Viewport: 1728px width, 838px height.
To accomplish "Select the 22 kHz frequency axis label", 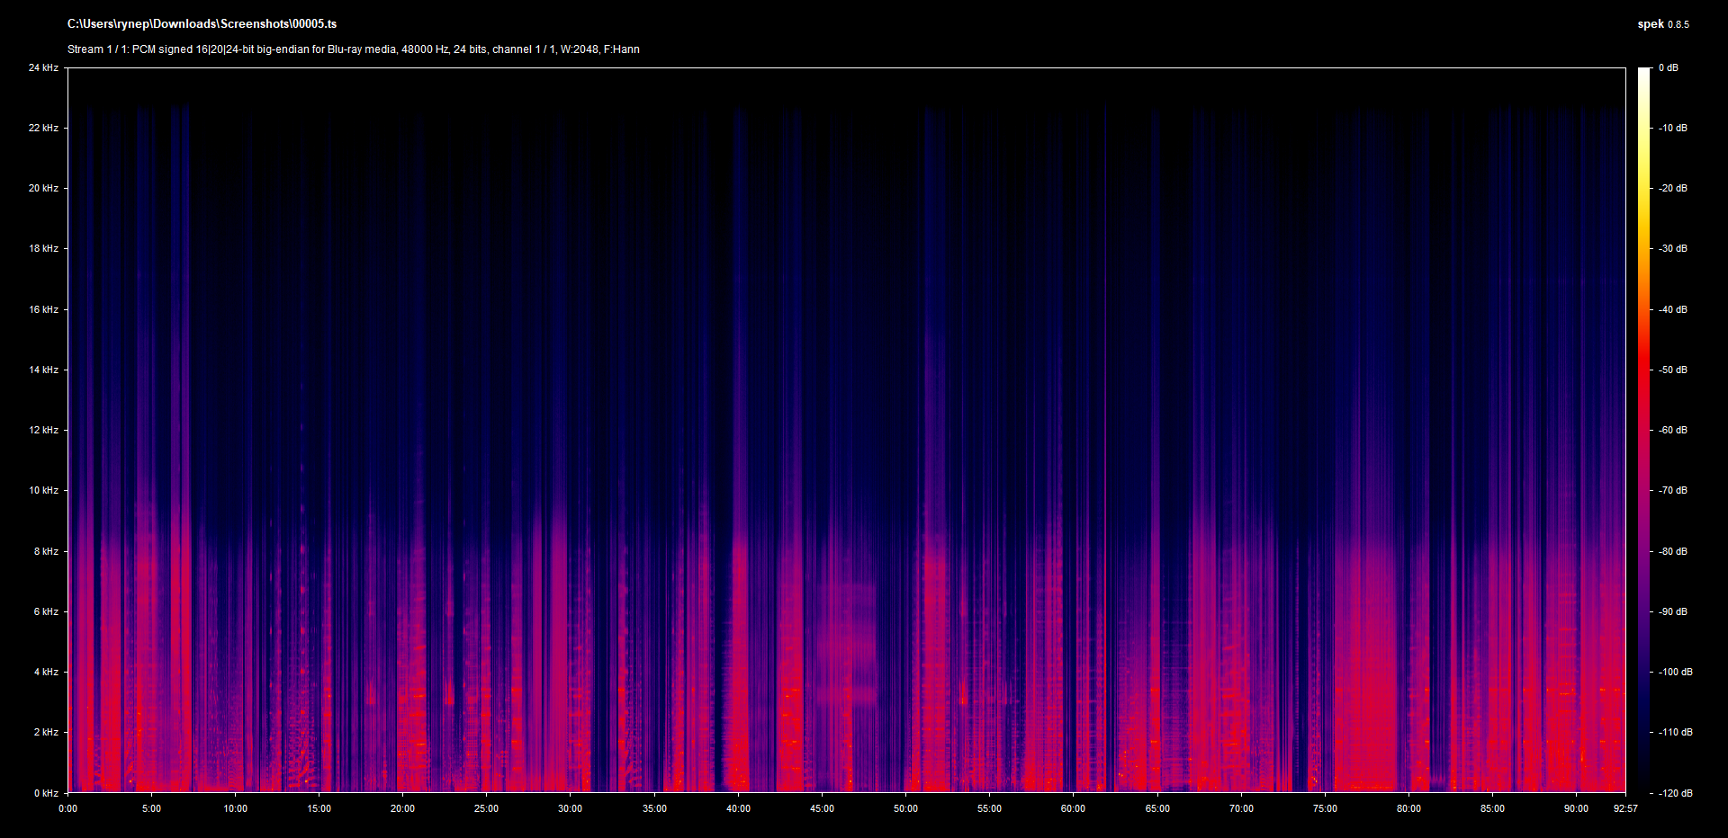I will [x=43, y=129].
